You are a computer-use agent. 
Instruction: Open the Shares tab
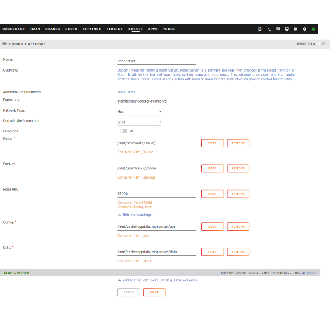pos(53,29)
